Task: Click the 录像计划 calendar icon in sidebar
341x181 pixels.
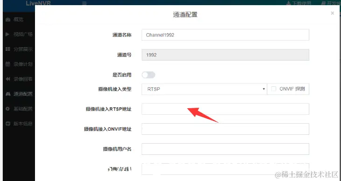Action: pos(8,64)
